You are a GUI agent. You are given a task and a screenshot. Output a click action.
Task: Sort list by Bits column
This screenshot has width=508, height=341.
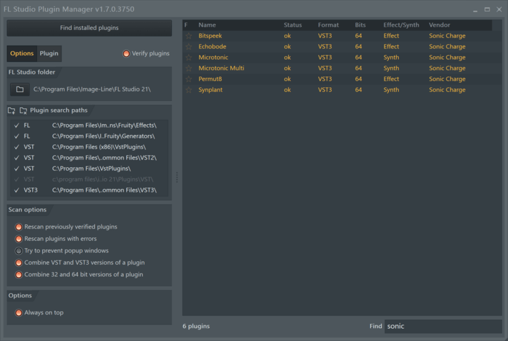coord(361,25)
